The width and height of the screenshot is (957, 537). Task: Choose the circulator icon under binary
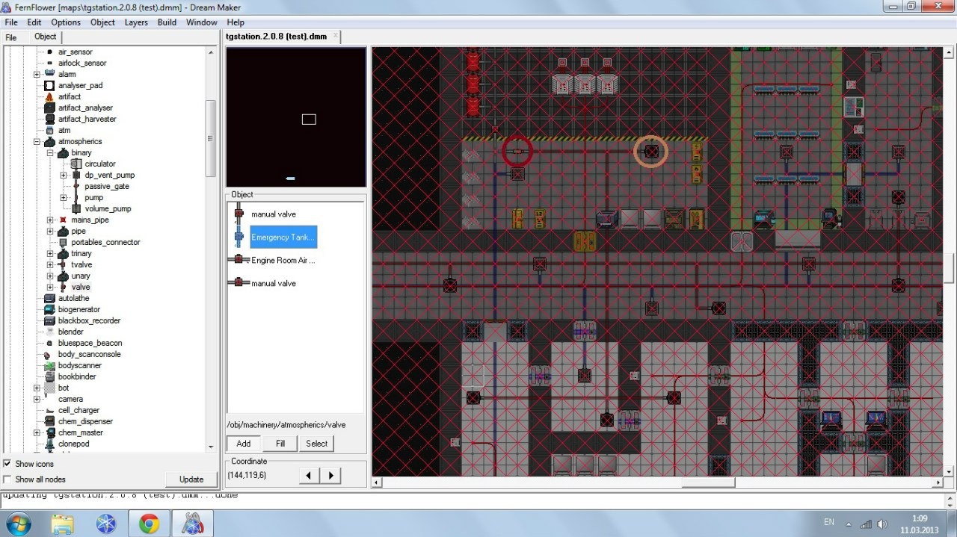point(76,164)
